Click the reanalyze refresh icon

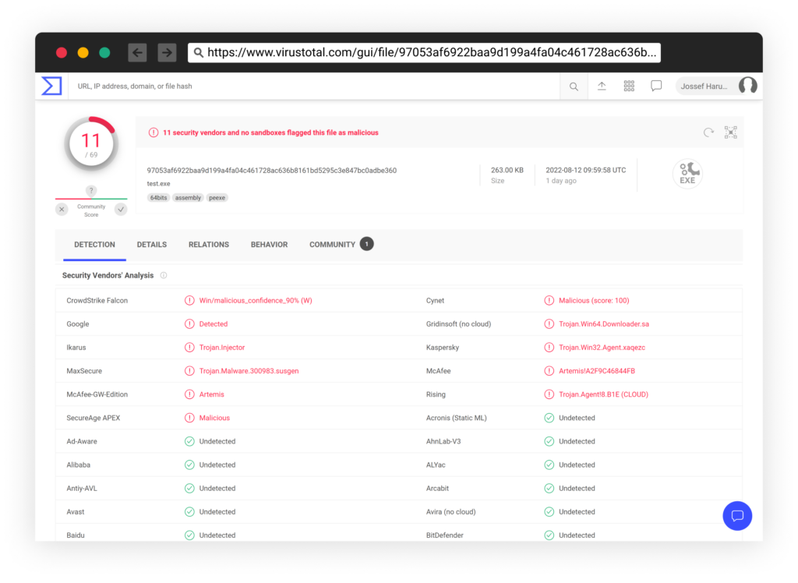(708, 132)
